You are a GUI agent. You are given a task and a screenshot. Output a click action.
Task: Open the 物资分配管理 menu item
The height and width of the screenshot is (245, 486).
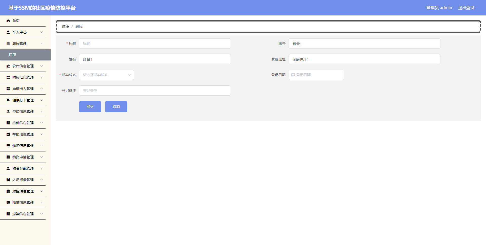pyautogui.click(x=23, y=168)
